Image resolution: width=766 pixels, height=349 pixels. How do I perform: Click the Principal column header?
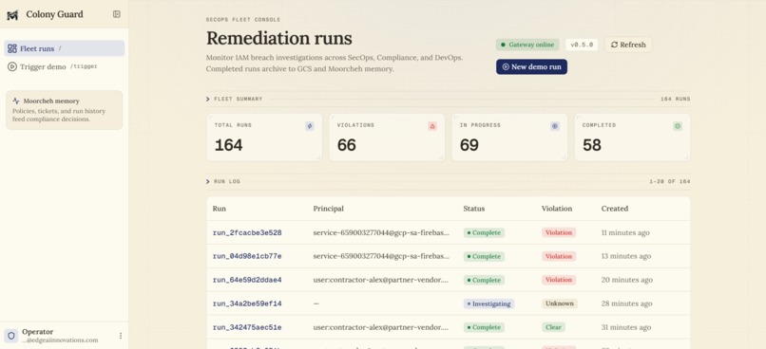point(328,209)
